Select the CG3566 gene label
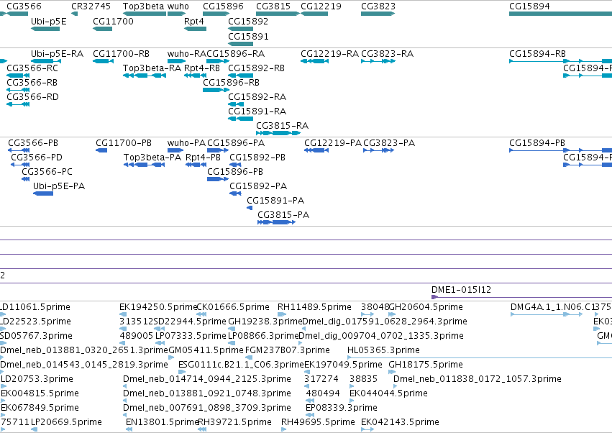The image size is (612, 433). click(24, 6)
